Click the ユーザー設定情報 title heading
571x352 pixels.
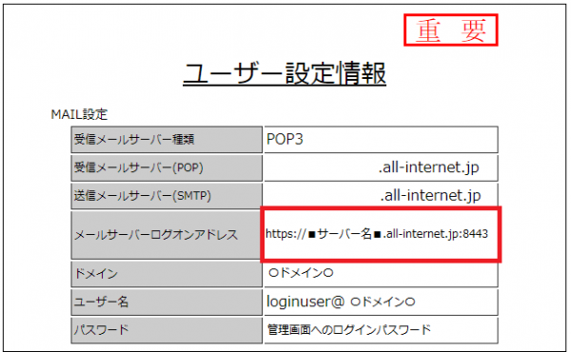(x=285, y=73)
